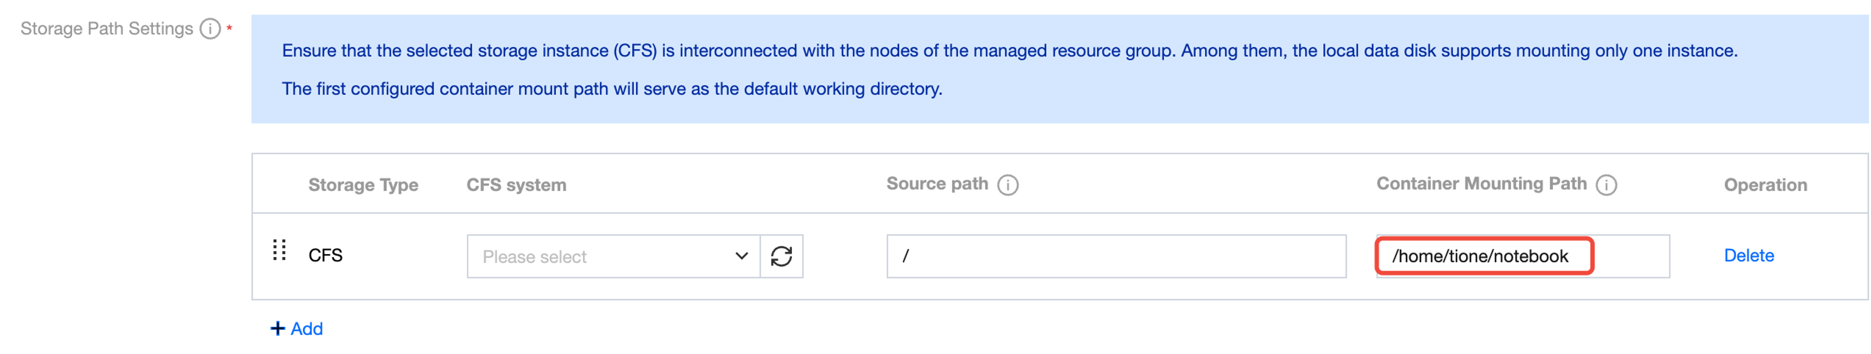Click the Container Mounting Path header label

click(x=1481, y=184)
